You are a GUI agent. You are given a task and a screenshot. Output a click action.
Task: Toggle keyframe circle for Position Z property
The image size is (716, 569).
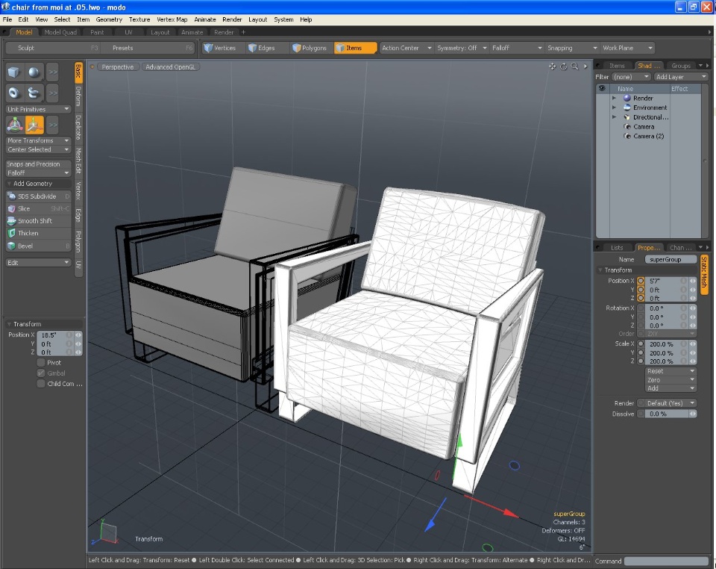pyautogui.click(x=641, y=298)
